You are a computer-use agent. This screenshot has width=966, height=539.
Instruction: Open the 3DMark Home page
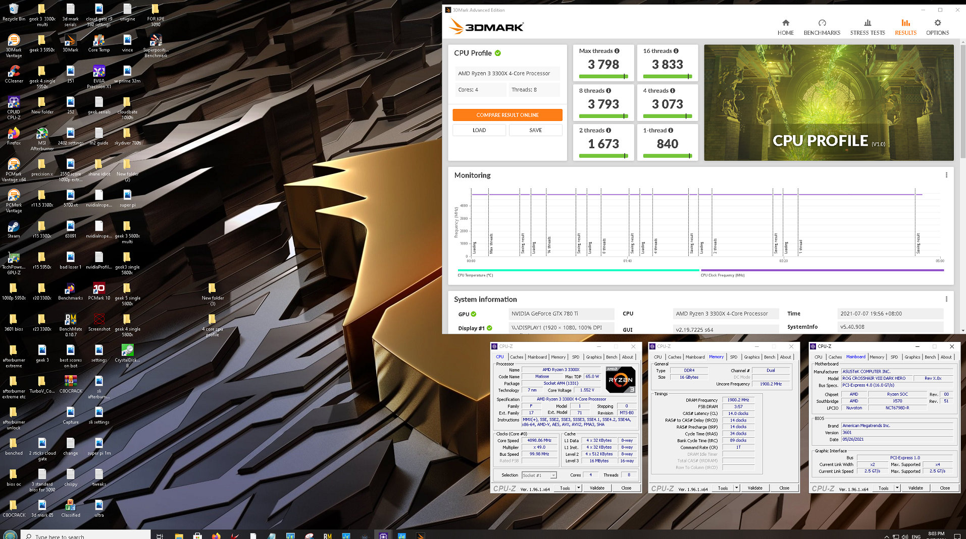click(x=785, y=27)
